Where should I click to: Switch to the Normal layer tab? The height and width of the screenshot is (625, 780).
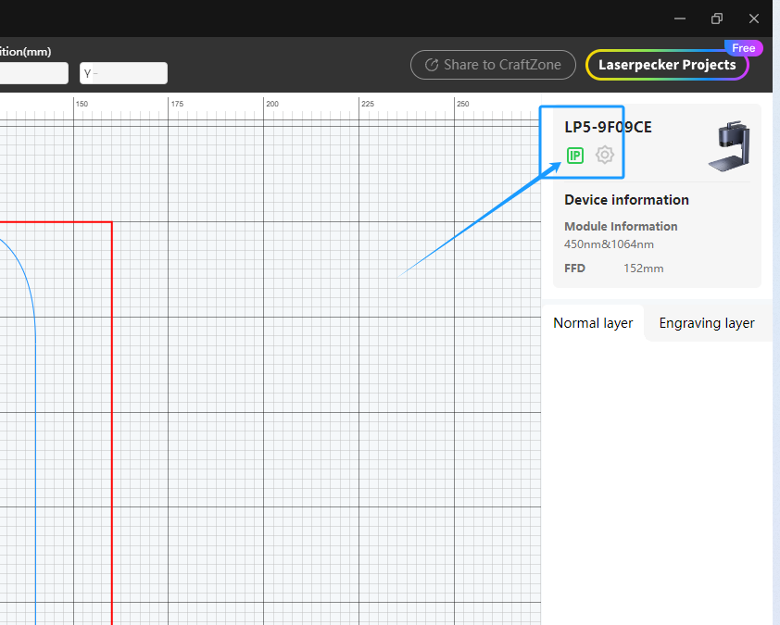point(593,323)
